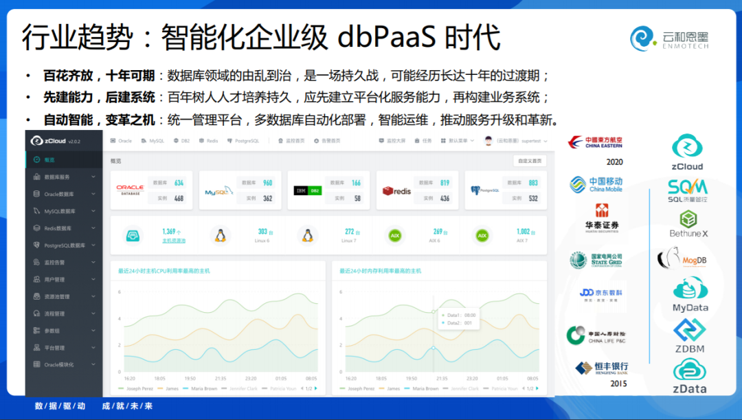Toggle Jennifer Clark legend in CPU chart
Viewport: 742px width, 420px height.
[x=239, y=388]
